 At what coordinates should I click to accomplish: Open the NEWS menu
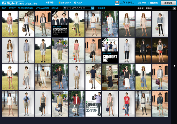[50, 3]
